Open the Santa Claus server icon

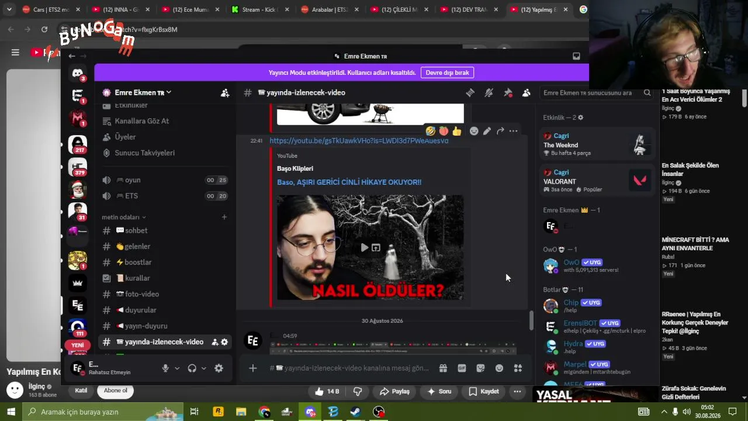(78, 189)
